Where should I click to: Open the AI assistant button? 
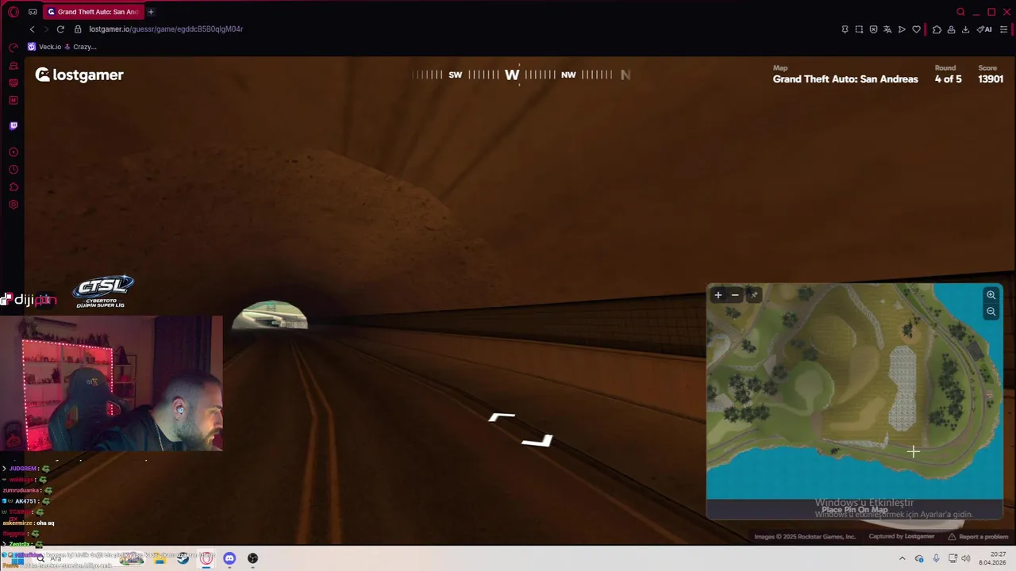pyautogui.click(x=984, y=29)
